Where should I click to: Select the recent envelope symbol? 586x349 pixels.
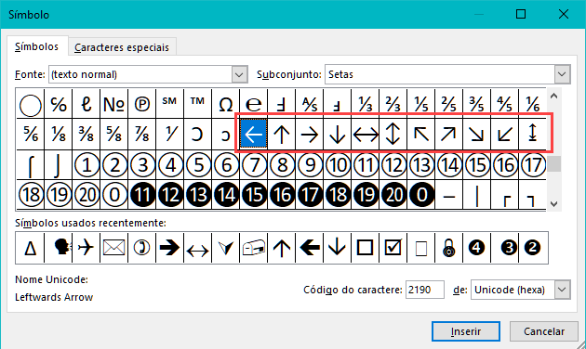click(114, 248)
